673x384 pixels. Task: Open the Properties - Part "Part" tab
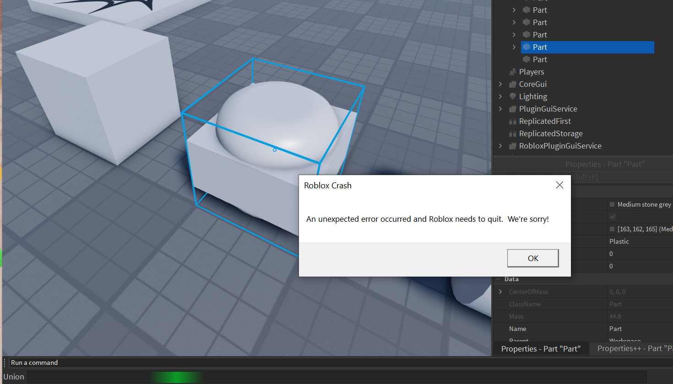click(541, 348)
